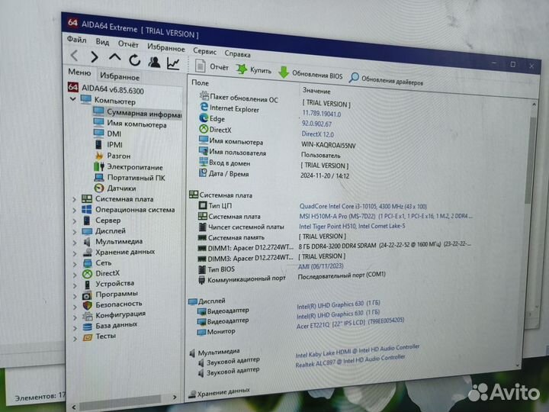Image resolution: width=549 pixels, height=412 pixels.
Task: Click Обновления BIOS toolbar button
Action: 310,75
